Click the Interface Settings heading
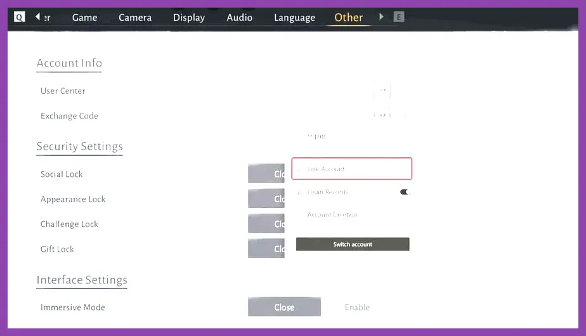586x336 pixels. click(82, 280)
